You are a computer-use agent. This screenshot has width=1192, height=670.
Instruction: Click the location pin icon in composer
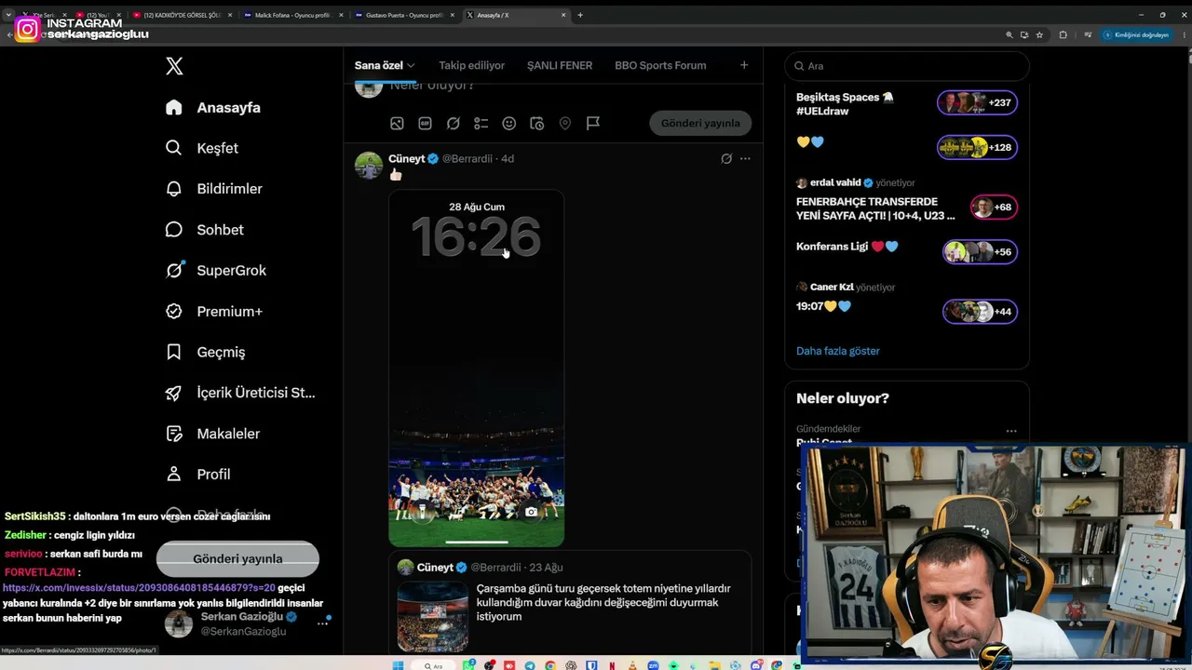(565, 123)
